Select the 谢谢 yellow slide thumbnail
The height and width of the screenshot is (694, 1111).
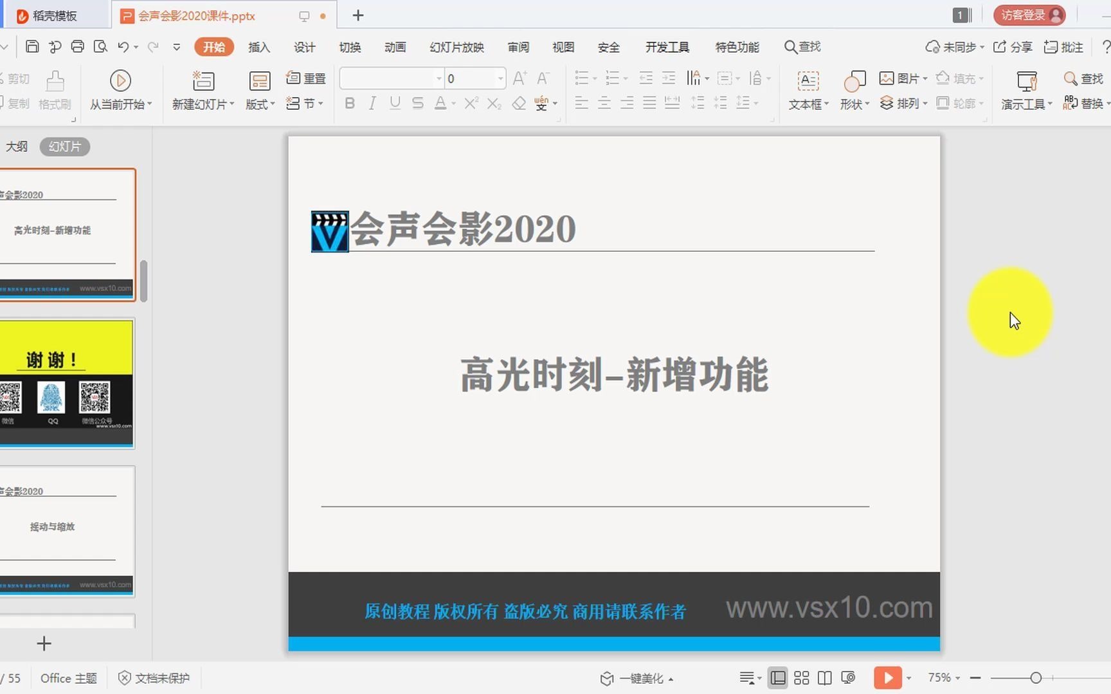(67, 384)
